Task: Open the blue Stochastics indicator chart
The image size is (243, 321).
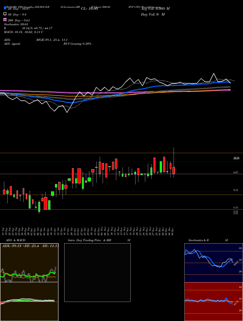Action: pyautogui.click(x=213, y=263)
